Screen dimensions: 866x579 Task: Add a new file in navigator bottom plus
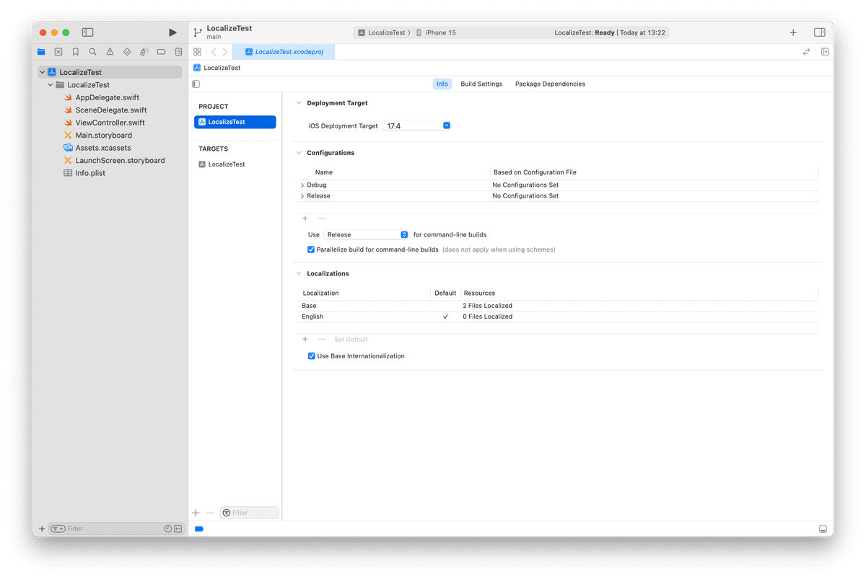click(42, 529)
